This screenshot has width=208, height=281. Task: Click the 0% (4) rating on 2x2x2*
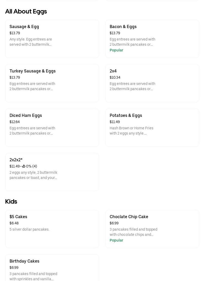coord(32,166)
